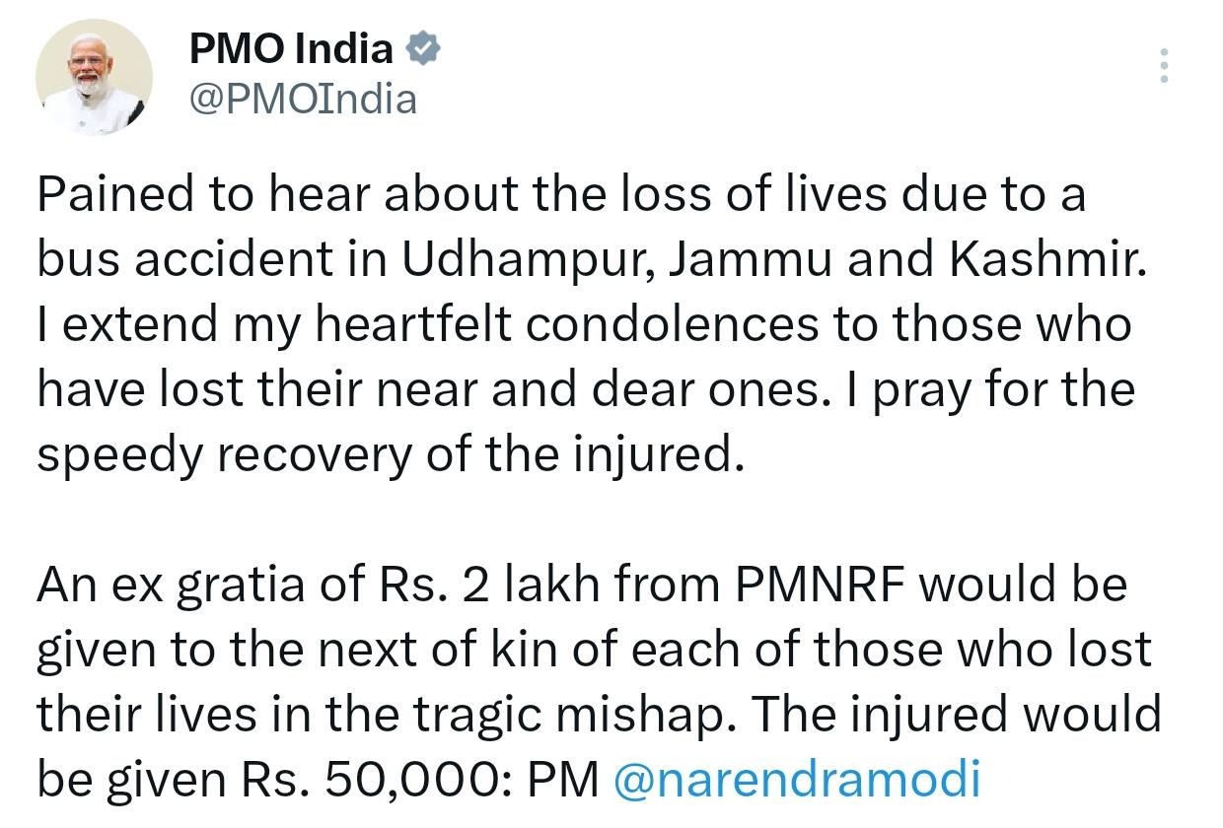1223x828 pixels.
Task: Click "The injured would" text
Action: tap(951, 715)
